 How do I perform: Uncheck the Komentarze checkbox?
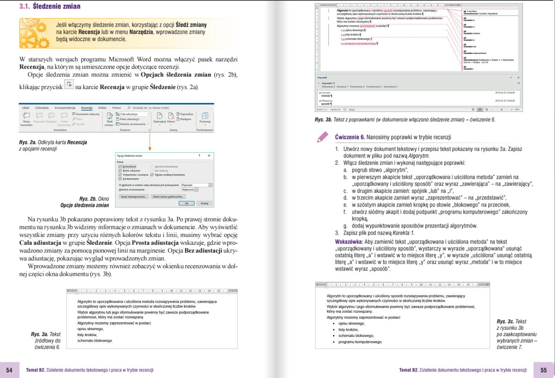(120, 167)
